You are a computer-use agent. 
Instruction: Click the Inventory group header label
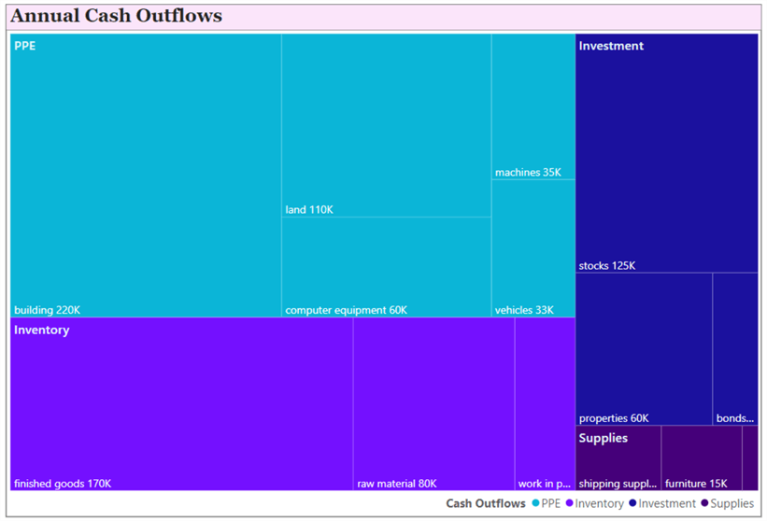[42, 330]
